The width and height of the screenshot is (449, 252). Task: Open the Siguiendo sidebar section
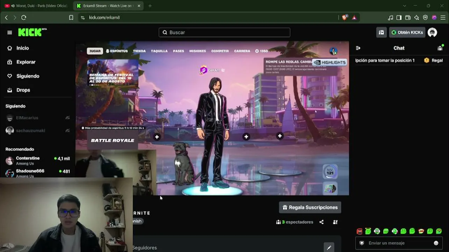coord(23,76)
